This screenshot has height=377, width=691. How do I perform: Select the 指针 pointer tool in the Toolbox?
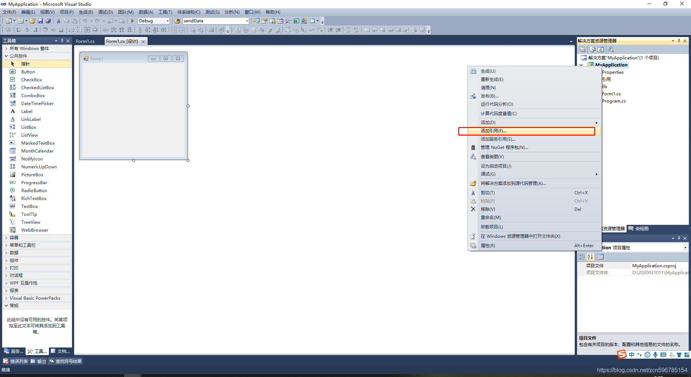(37, 64)
